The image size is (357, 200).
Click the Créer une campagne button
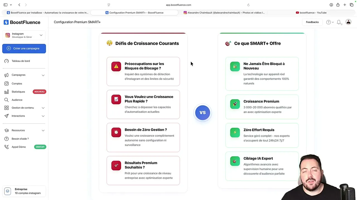click(x=24, y=48)
